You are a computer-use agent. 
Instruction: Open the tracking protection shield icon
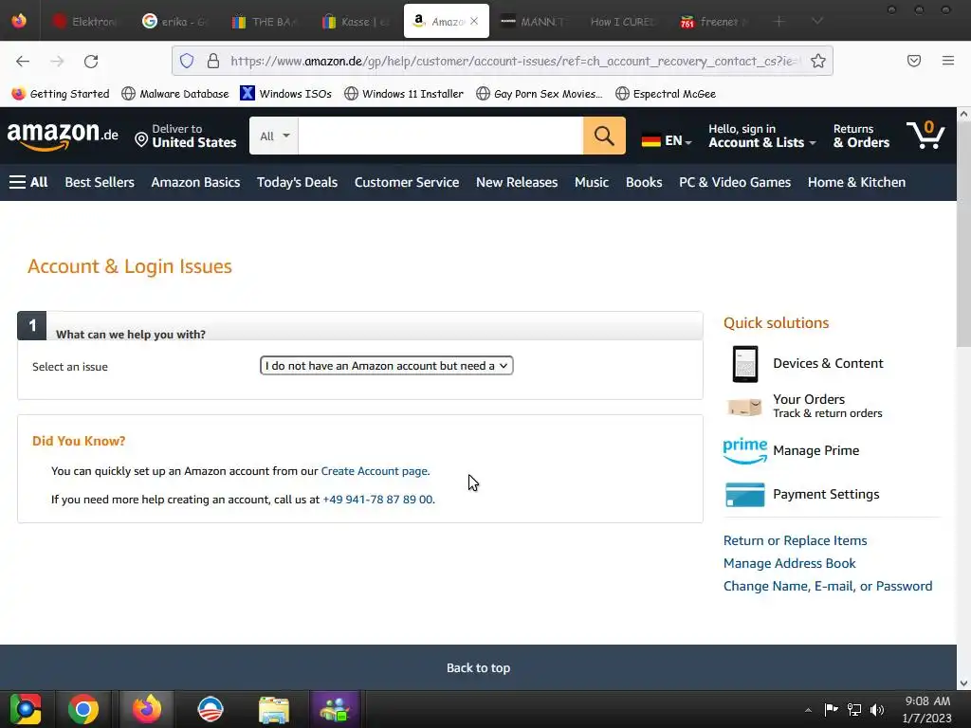pos(187,61)
